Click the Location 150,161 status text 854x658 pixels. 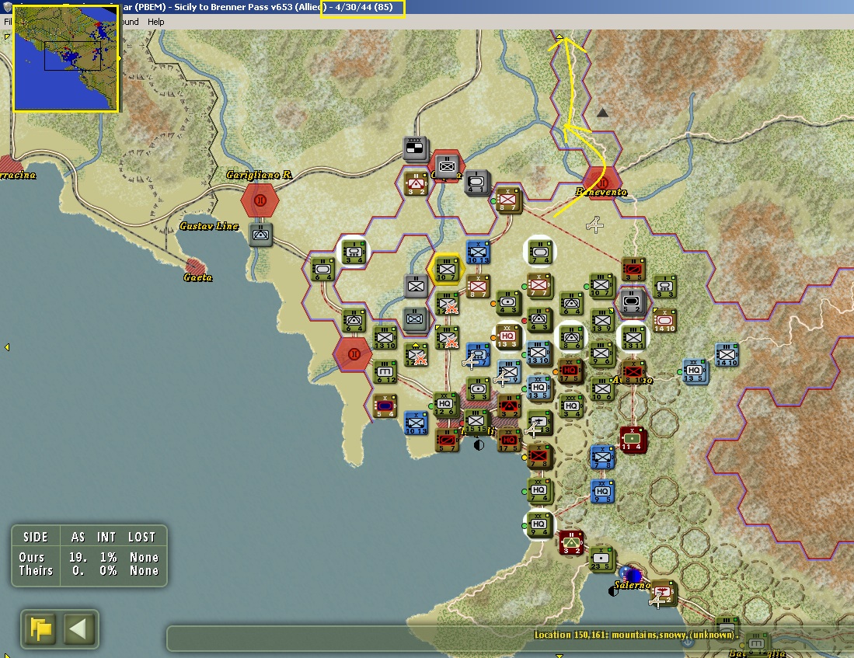point(636,635)
